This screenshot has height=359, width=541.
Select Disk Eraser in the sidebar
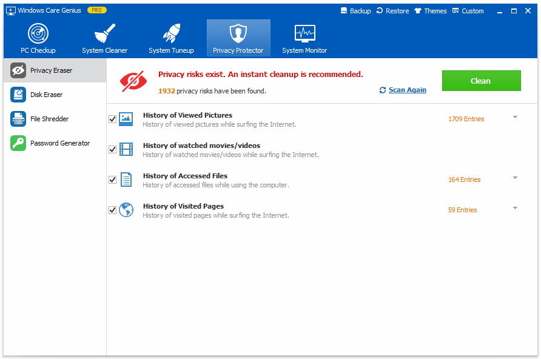click(x=55, y=95)
